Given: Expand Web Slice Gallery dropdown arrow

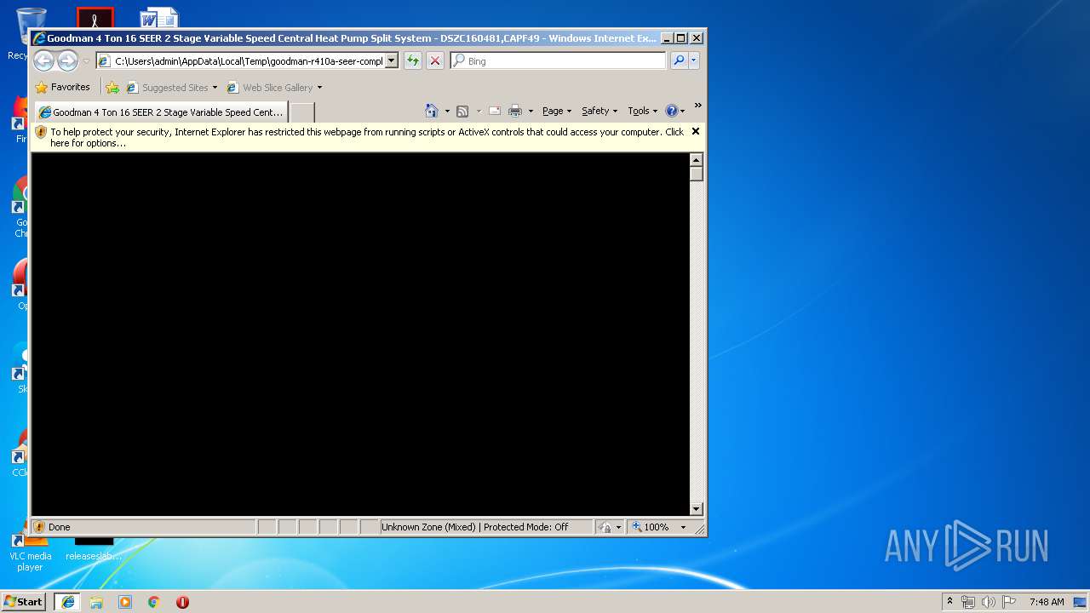Looking at the screenshot, I should (319, 88).
